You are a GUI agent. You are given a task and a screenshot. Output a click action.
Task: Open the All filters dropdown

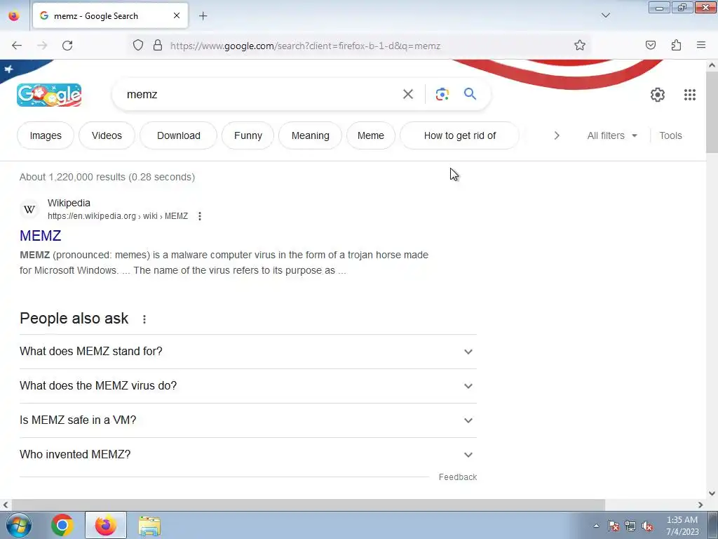pos(612,135)
